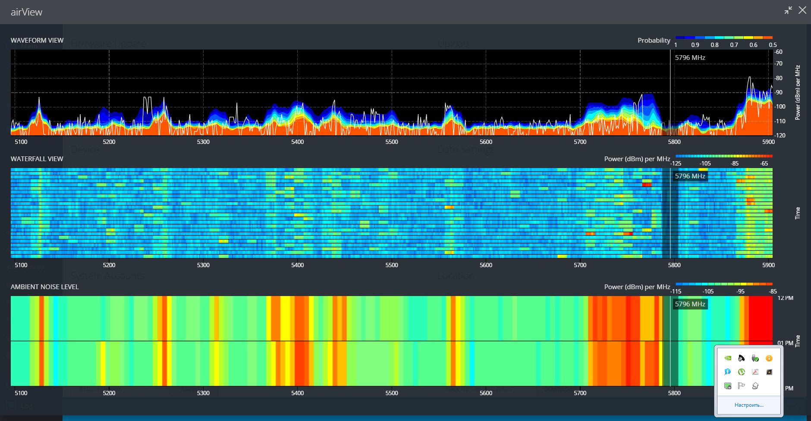Click the Probability color legend bar

click(x=724, y=38)
